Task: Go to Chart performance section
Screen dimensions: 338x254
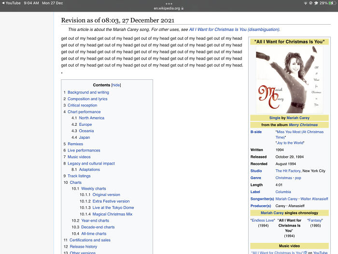Action: (x=84, y=112)
